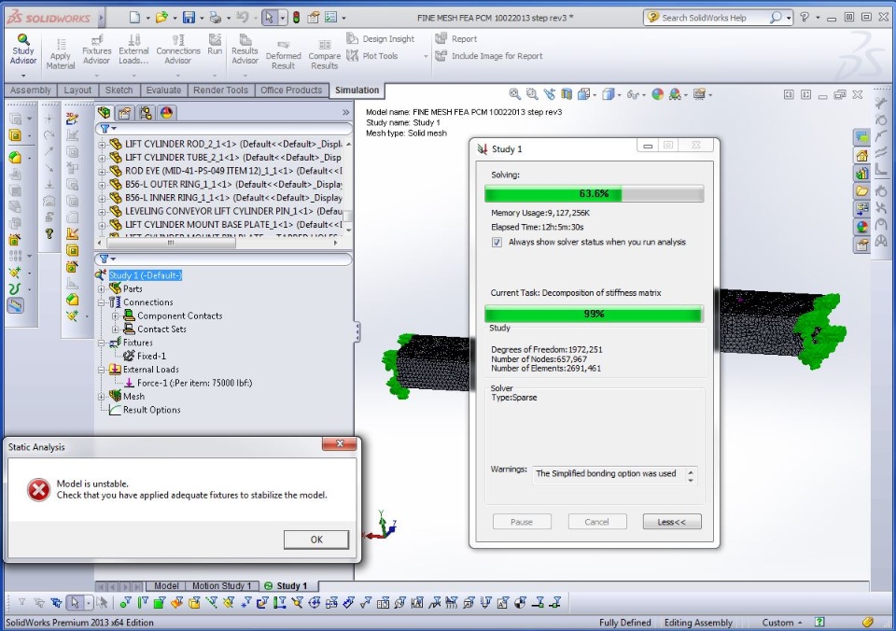The width and height of the screenshot is (896, 631).
Task: Click the Warnings list stepper arrows
Action: (x=691, y=475)
